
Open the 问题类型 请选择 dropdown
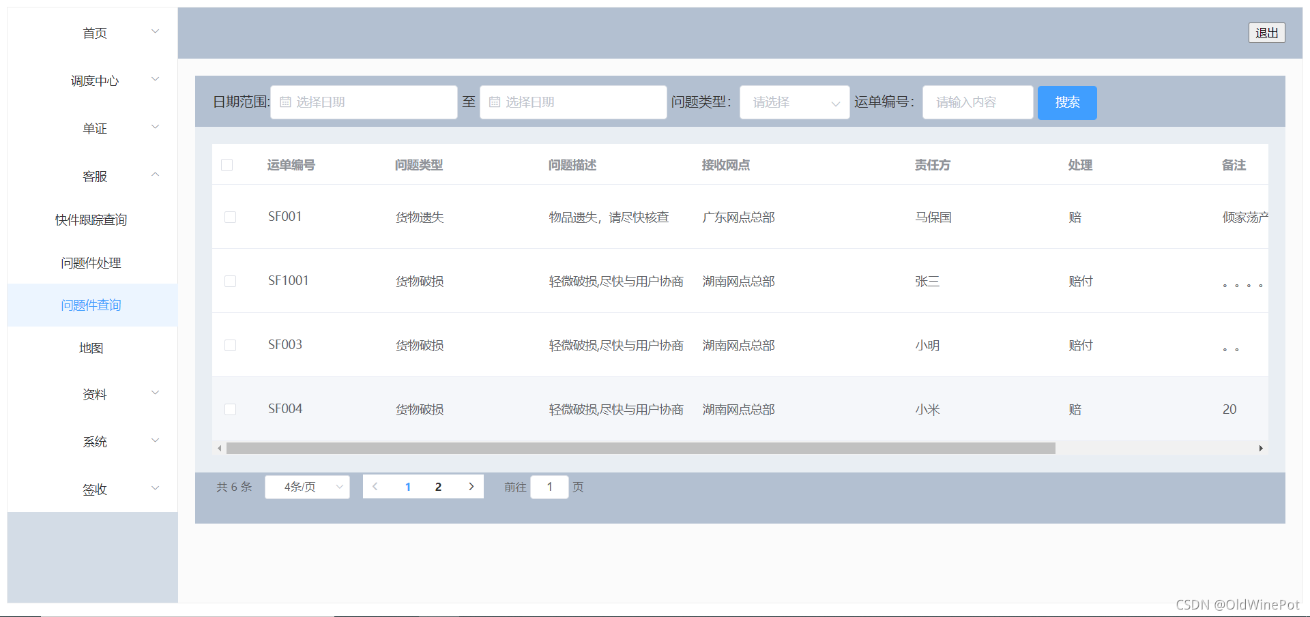point(795,102)
